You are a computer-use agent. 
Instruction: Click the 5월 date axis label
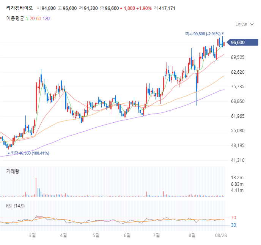click(96, 236)
